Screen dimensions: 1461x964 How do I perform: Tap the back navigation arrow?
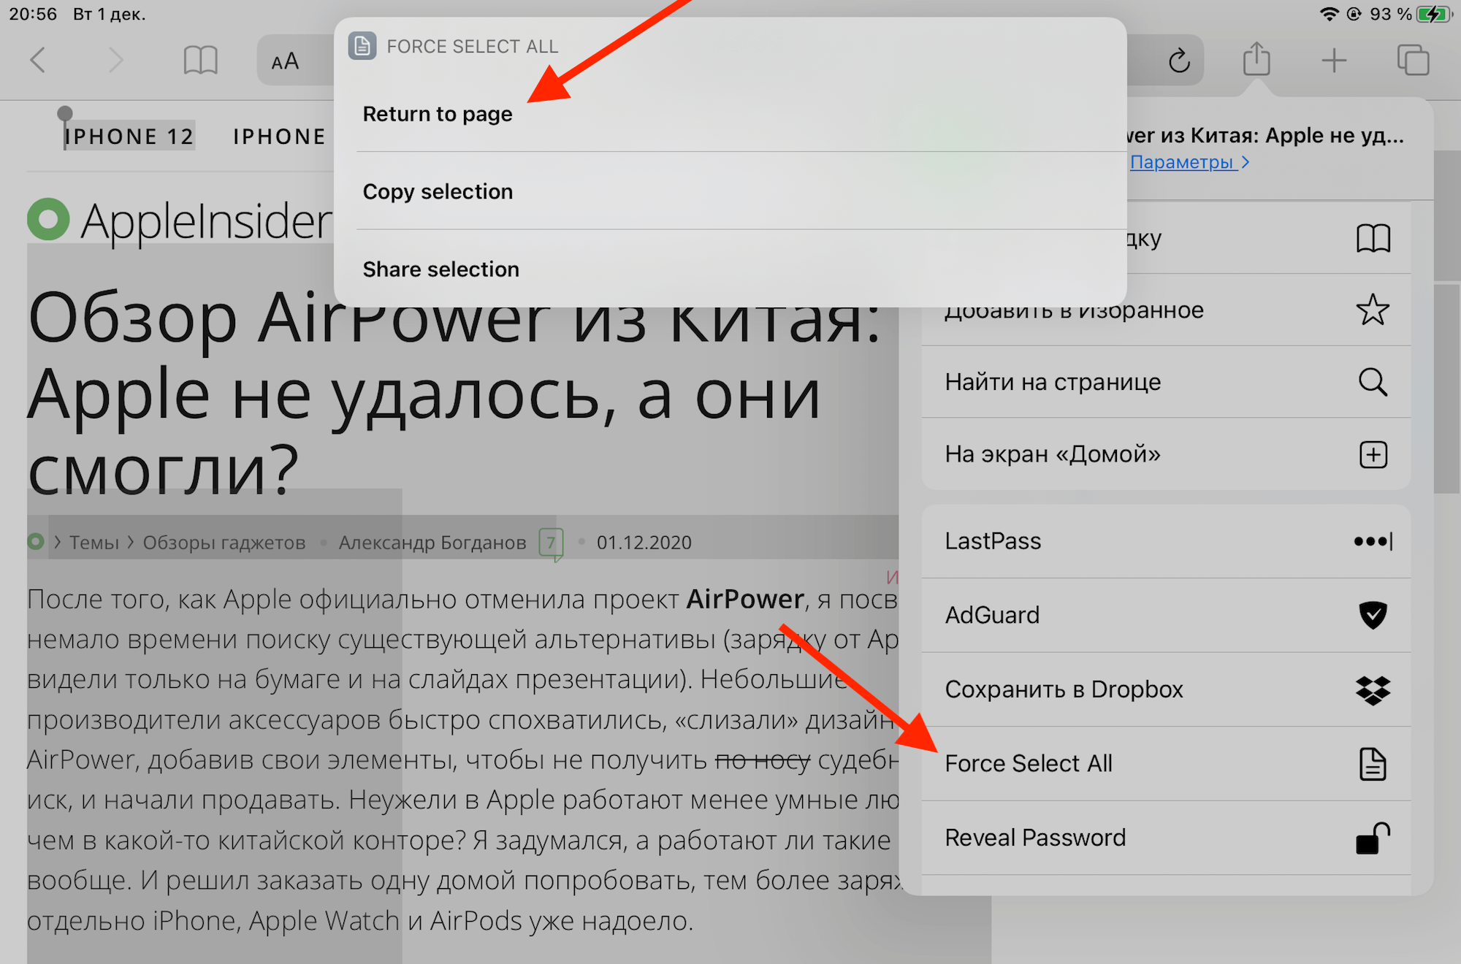[39, 60]
